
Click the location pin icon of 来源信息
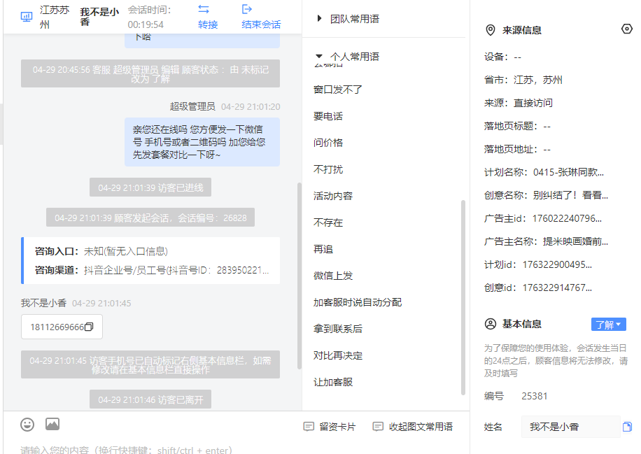[490, 30]
